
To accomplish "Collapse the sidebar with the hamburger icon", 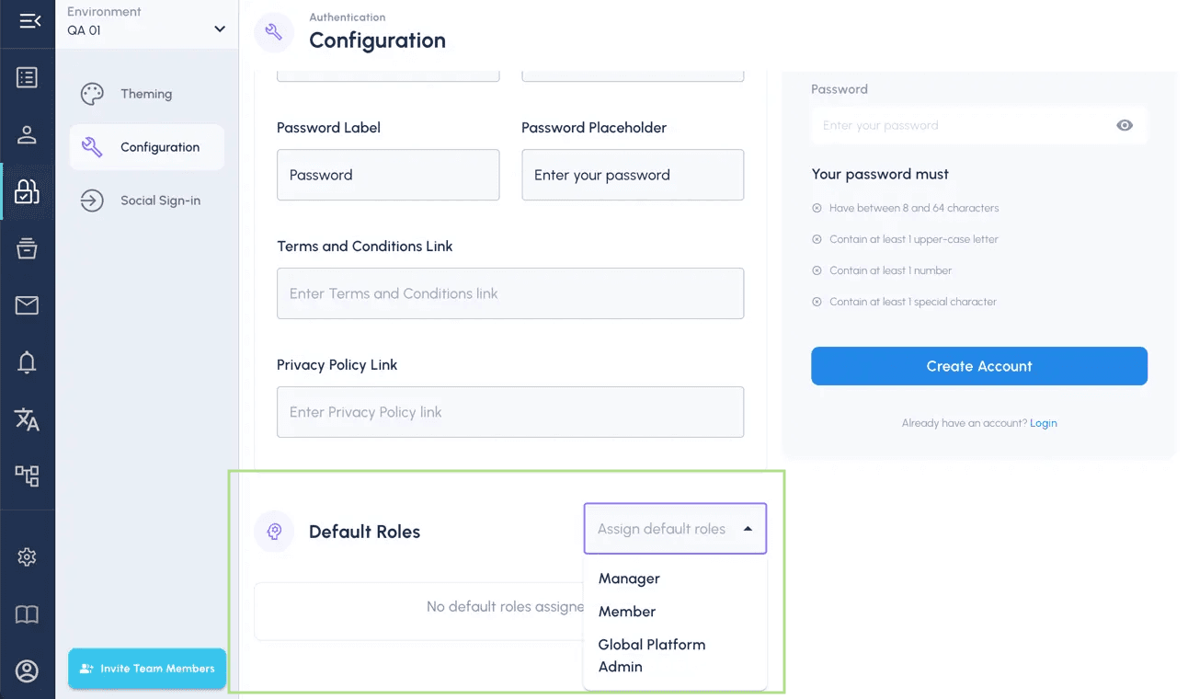I will point(29,20).
